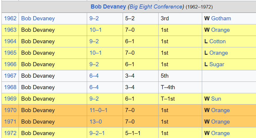Click the 1962 season year link
256x138 pixels.
click(10, 19)
